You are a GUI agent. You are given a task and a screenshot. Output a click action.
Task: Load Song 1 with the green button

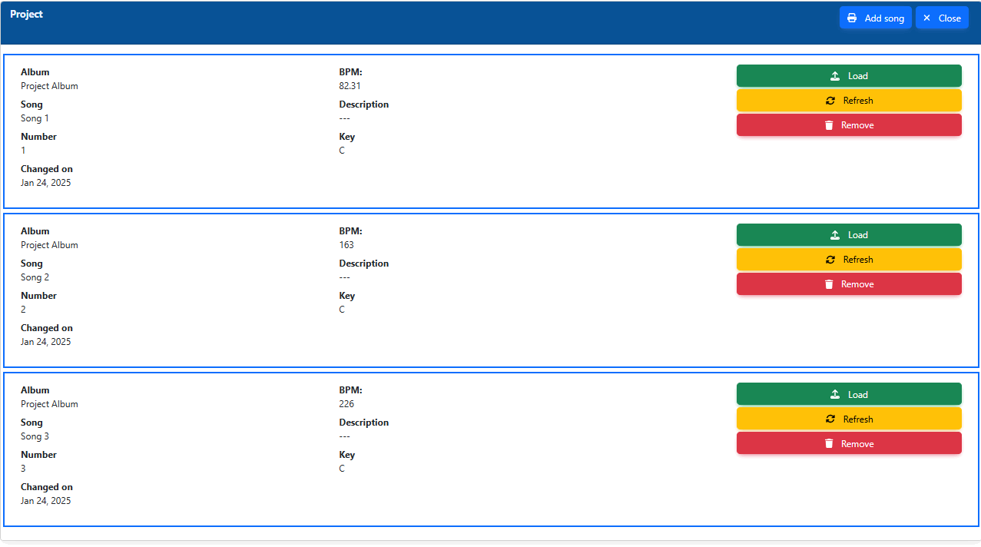pos(849,76)
